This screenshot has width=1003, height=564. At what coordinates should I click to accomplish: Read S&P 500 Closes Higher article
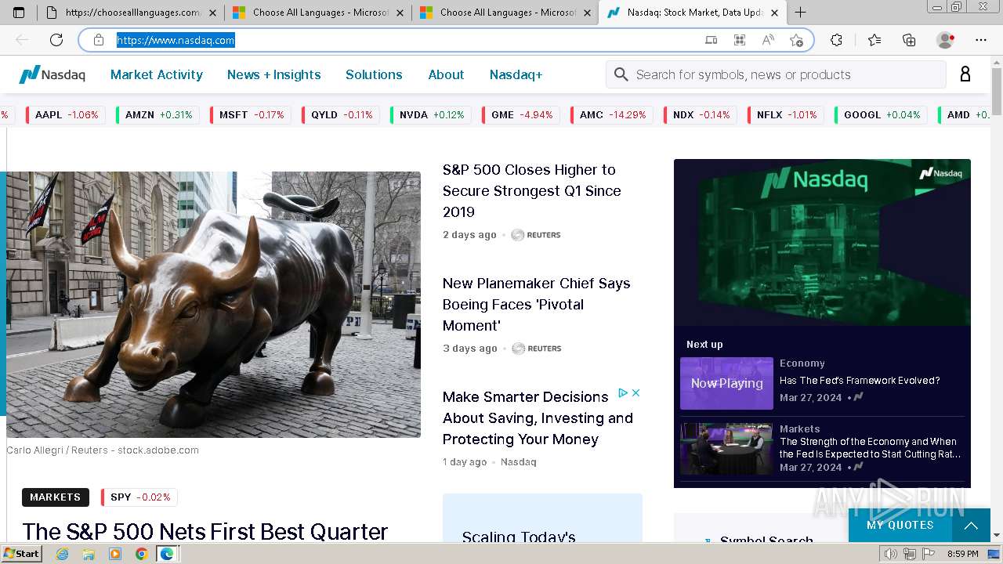click(x=532, y=190)
